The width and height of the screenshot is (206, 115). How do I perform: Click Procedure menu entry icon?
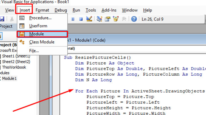point(22,18)
